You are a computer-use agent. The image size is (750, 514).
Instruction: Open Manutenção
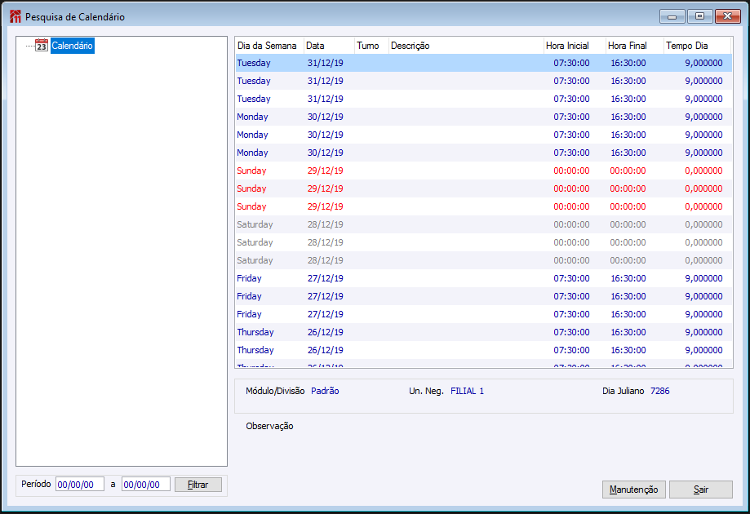[x=634, y=490]
